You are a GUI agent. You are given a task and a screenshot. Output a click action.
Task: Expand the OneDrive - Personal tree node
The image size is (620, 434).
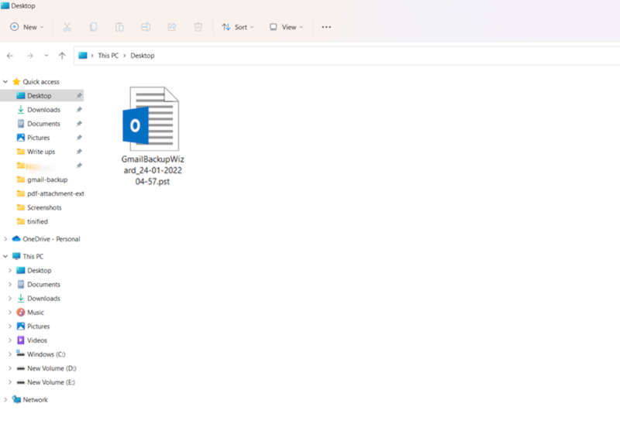point(6,239)
